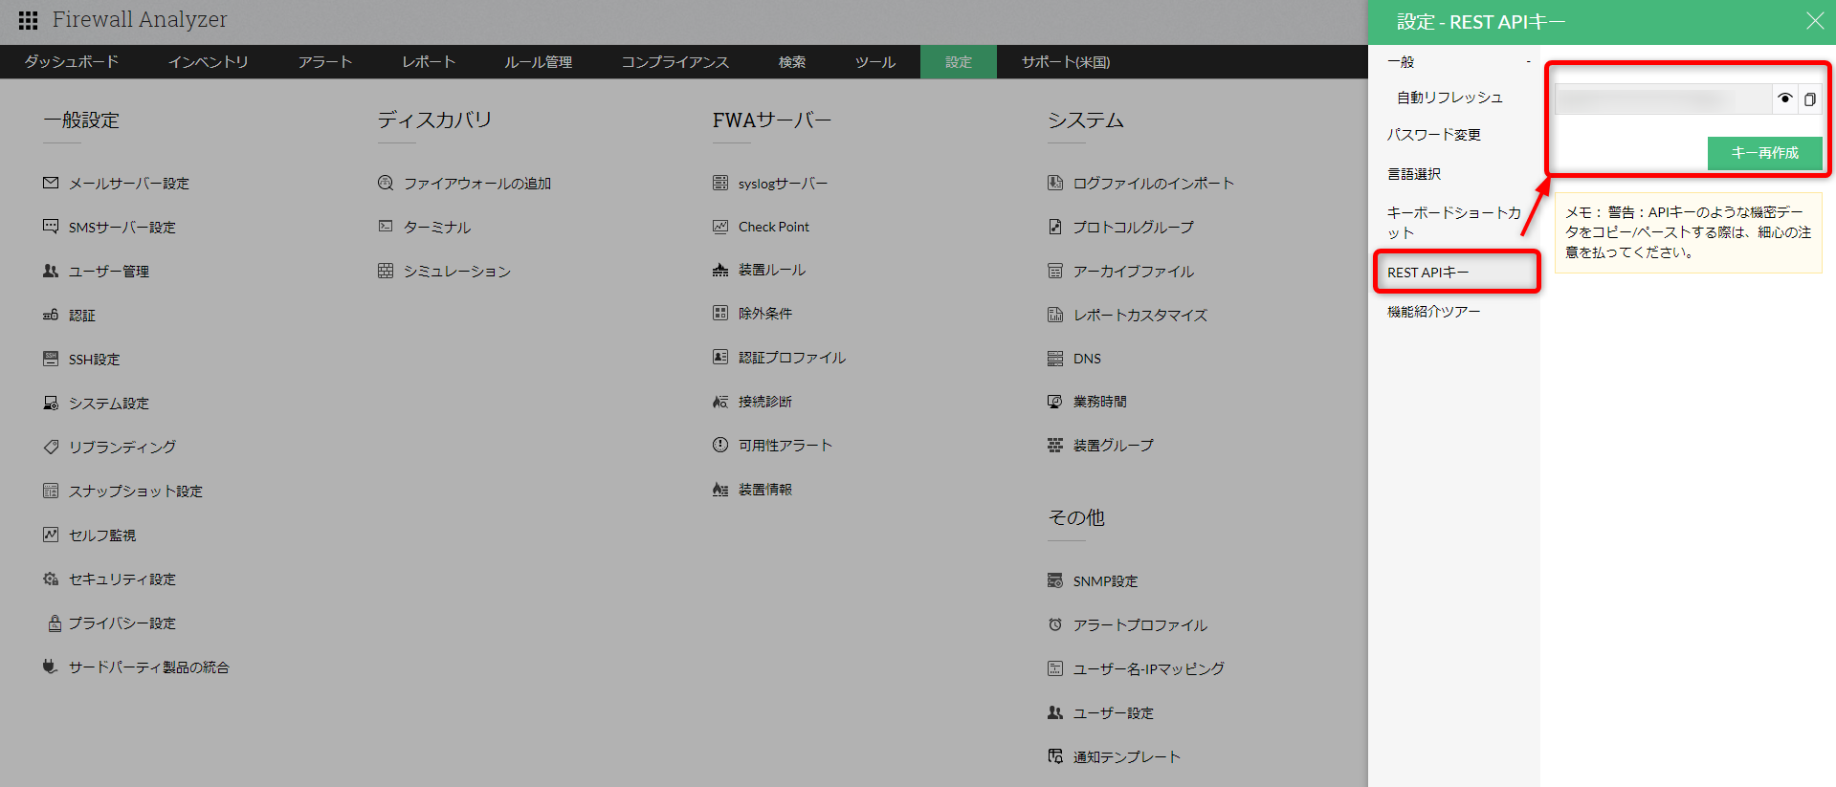Click the SMS server settings icon
This screenshot has width=1836, height=787.
[51, 227]
